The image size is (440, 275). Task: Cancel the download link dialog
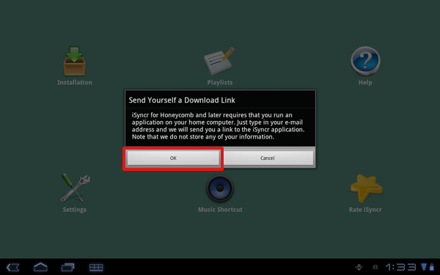coord(268,158)
